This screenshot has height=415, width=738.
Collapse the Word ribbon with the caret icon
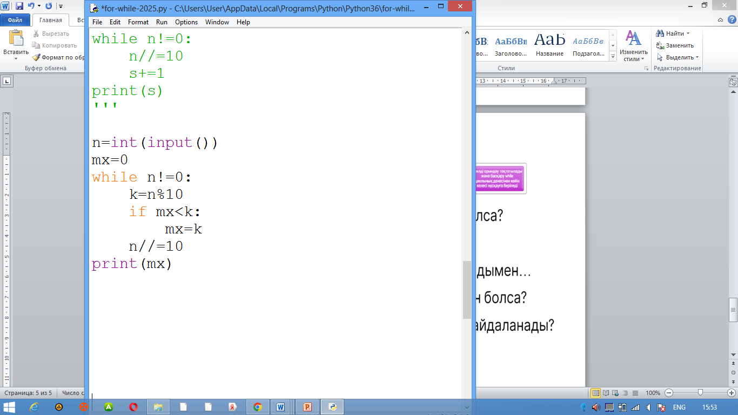721,20
